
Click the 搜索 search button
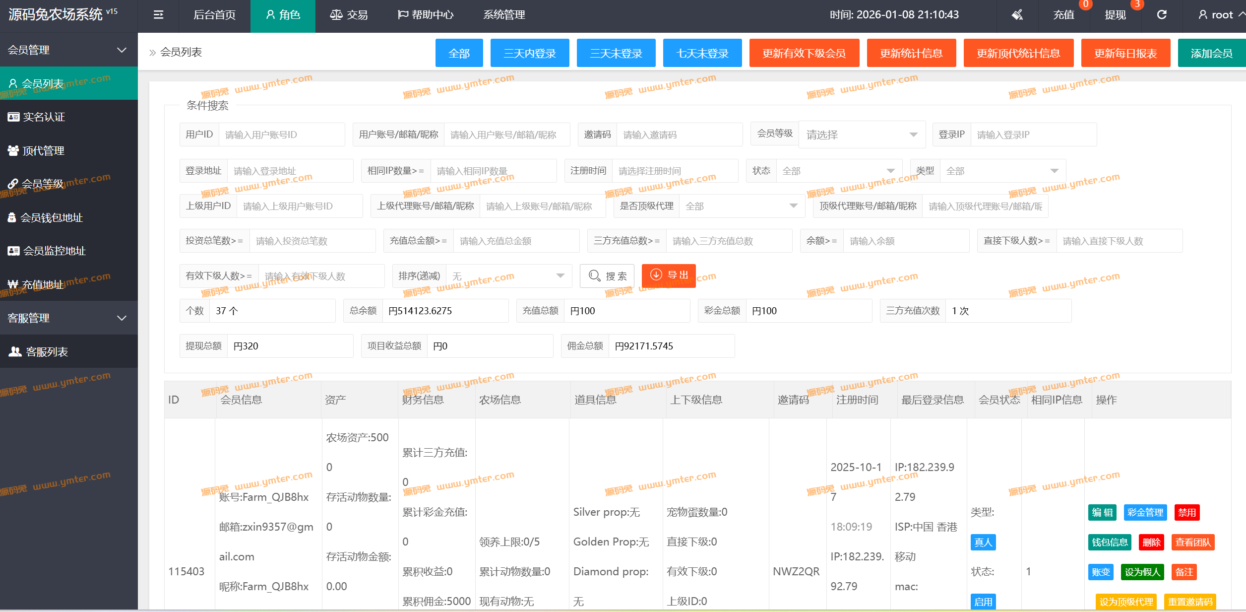click(607, 276)
